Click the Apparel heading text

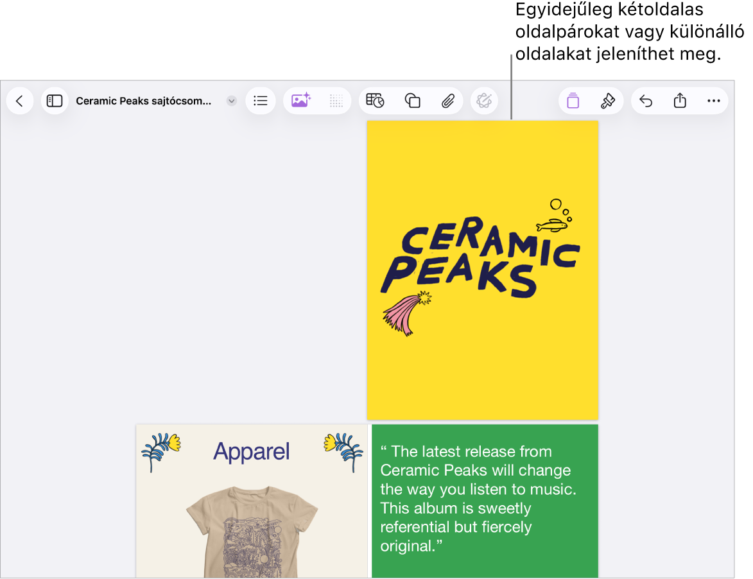pos(252,451)
